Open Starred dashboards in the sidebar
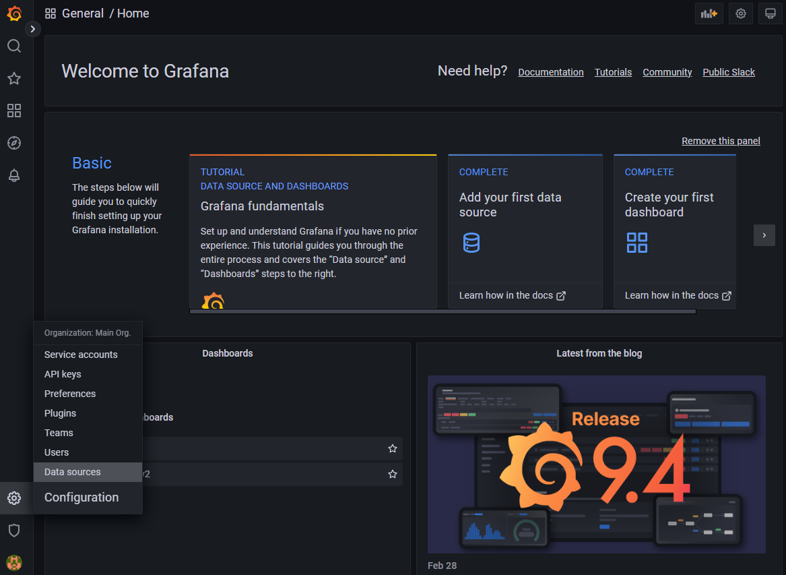 point(14,78)
